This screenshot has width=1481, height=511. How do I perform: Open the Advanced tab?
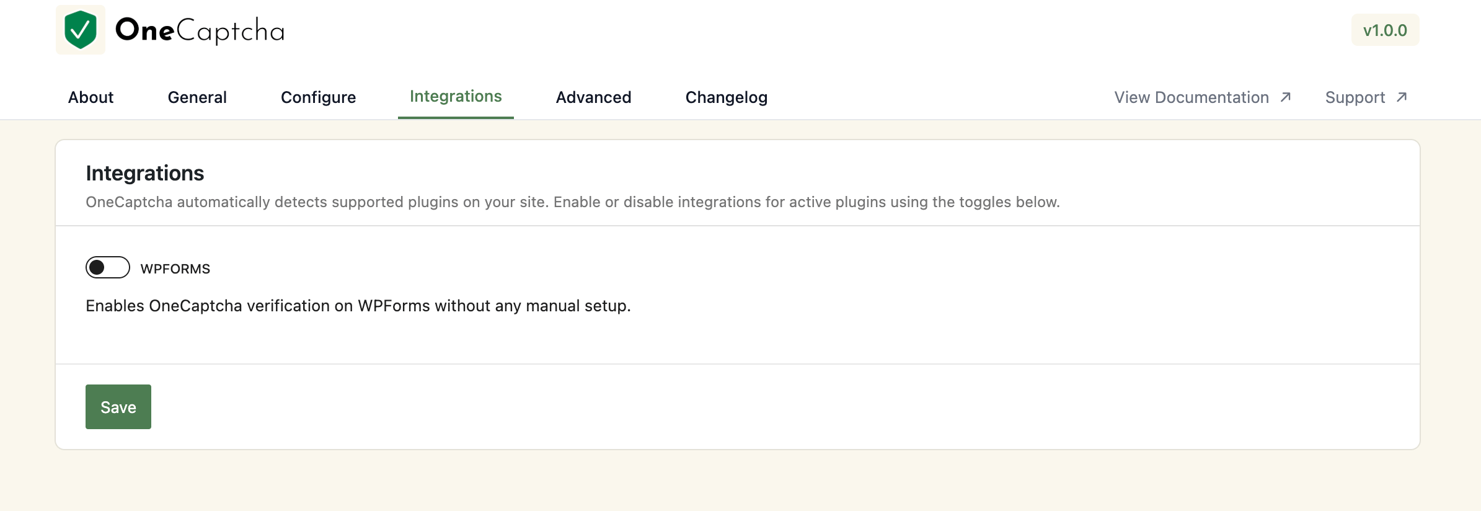point(593,97)
